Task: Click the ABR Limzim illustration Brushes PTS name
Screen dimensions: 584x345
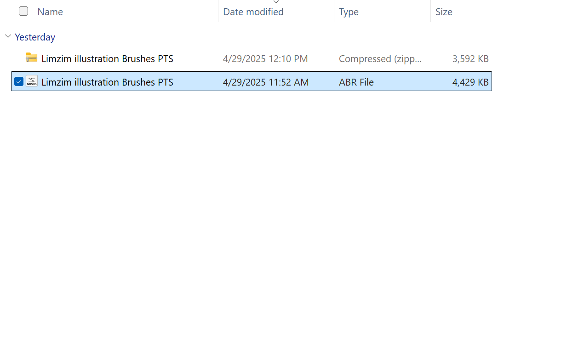Action: coord(107,82)
